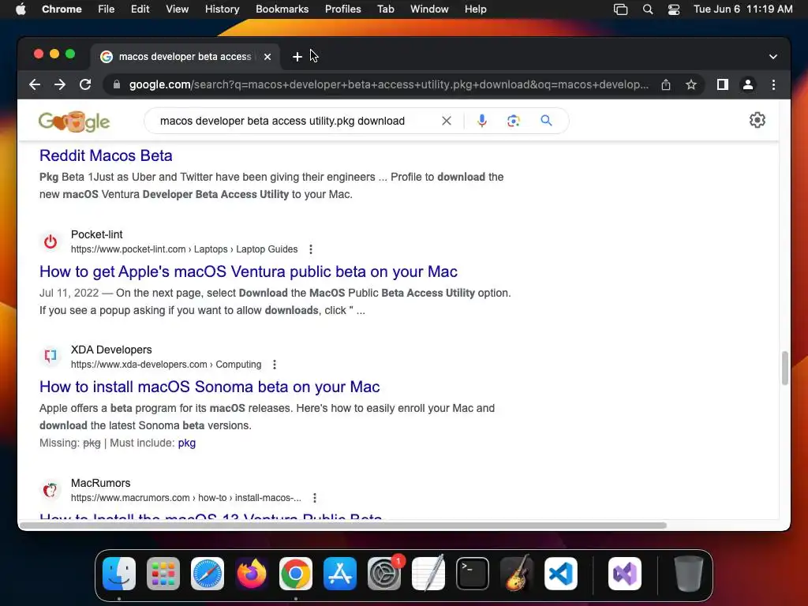Open the Chrome side panel
808x606 pixels.
723,84
